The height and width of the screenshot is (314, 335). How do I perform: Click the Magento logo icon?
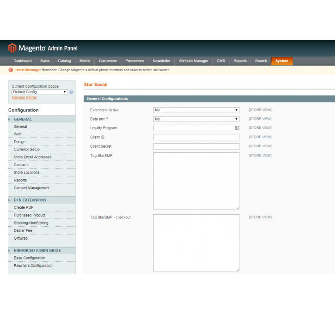(12, 48)
